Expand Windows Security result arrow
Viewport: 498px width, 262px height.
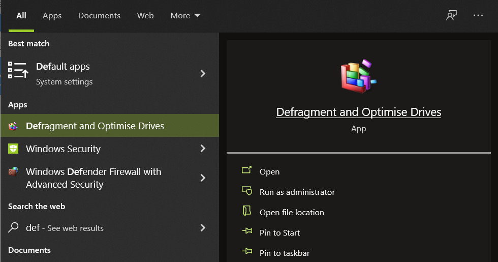click(203, 149)
